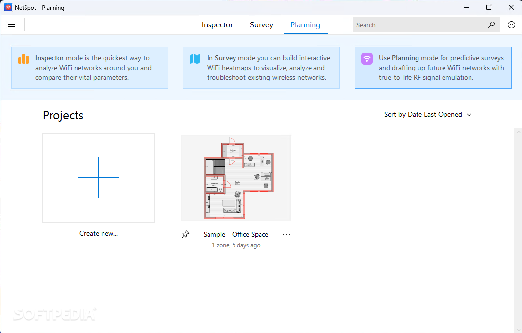Screen dimensions: 522x333
Task: Open the hamburger menu
Action: coord(12,24)
